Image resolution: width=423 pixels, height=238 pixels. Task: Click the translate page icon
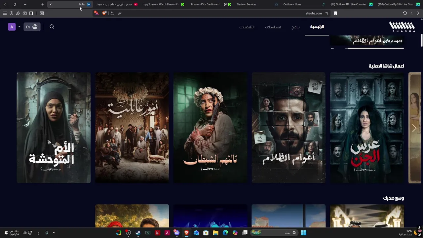[120, 13]
